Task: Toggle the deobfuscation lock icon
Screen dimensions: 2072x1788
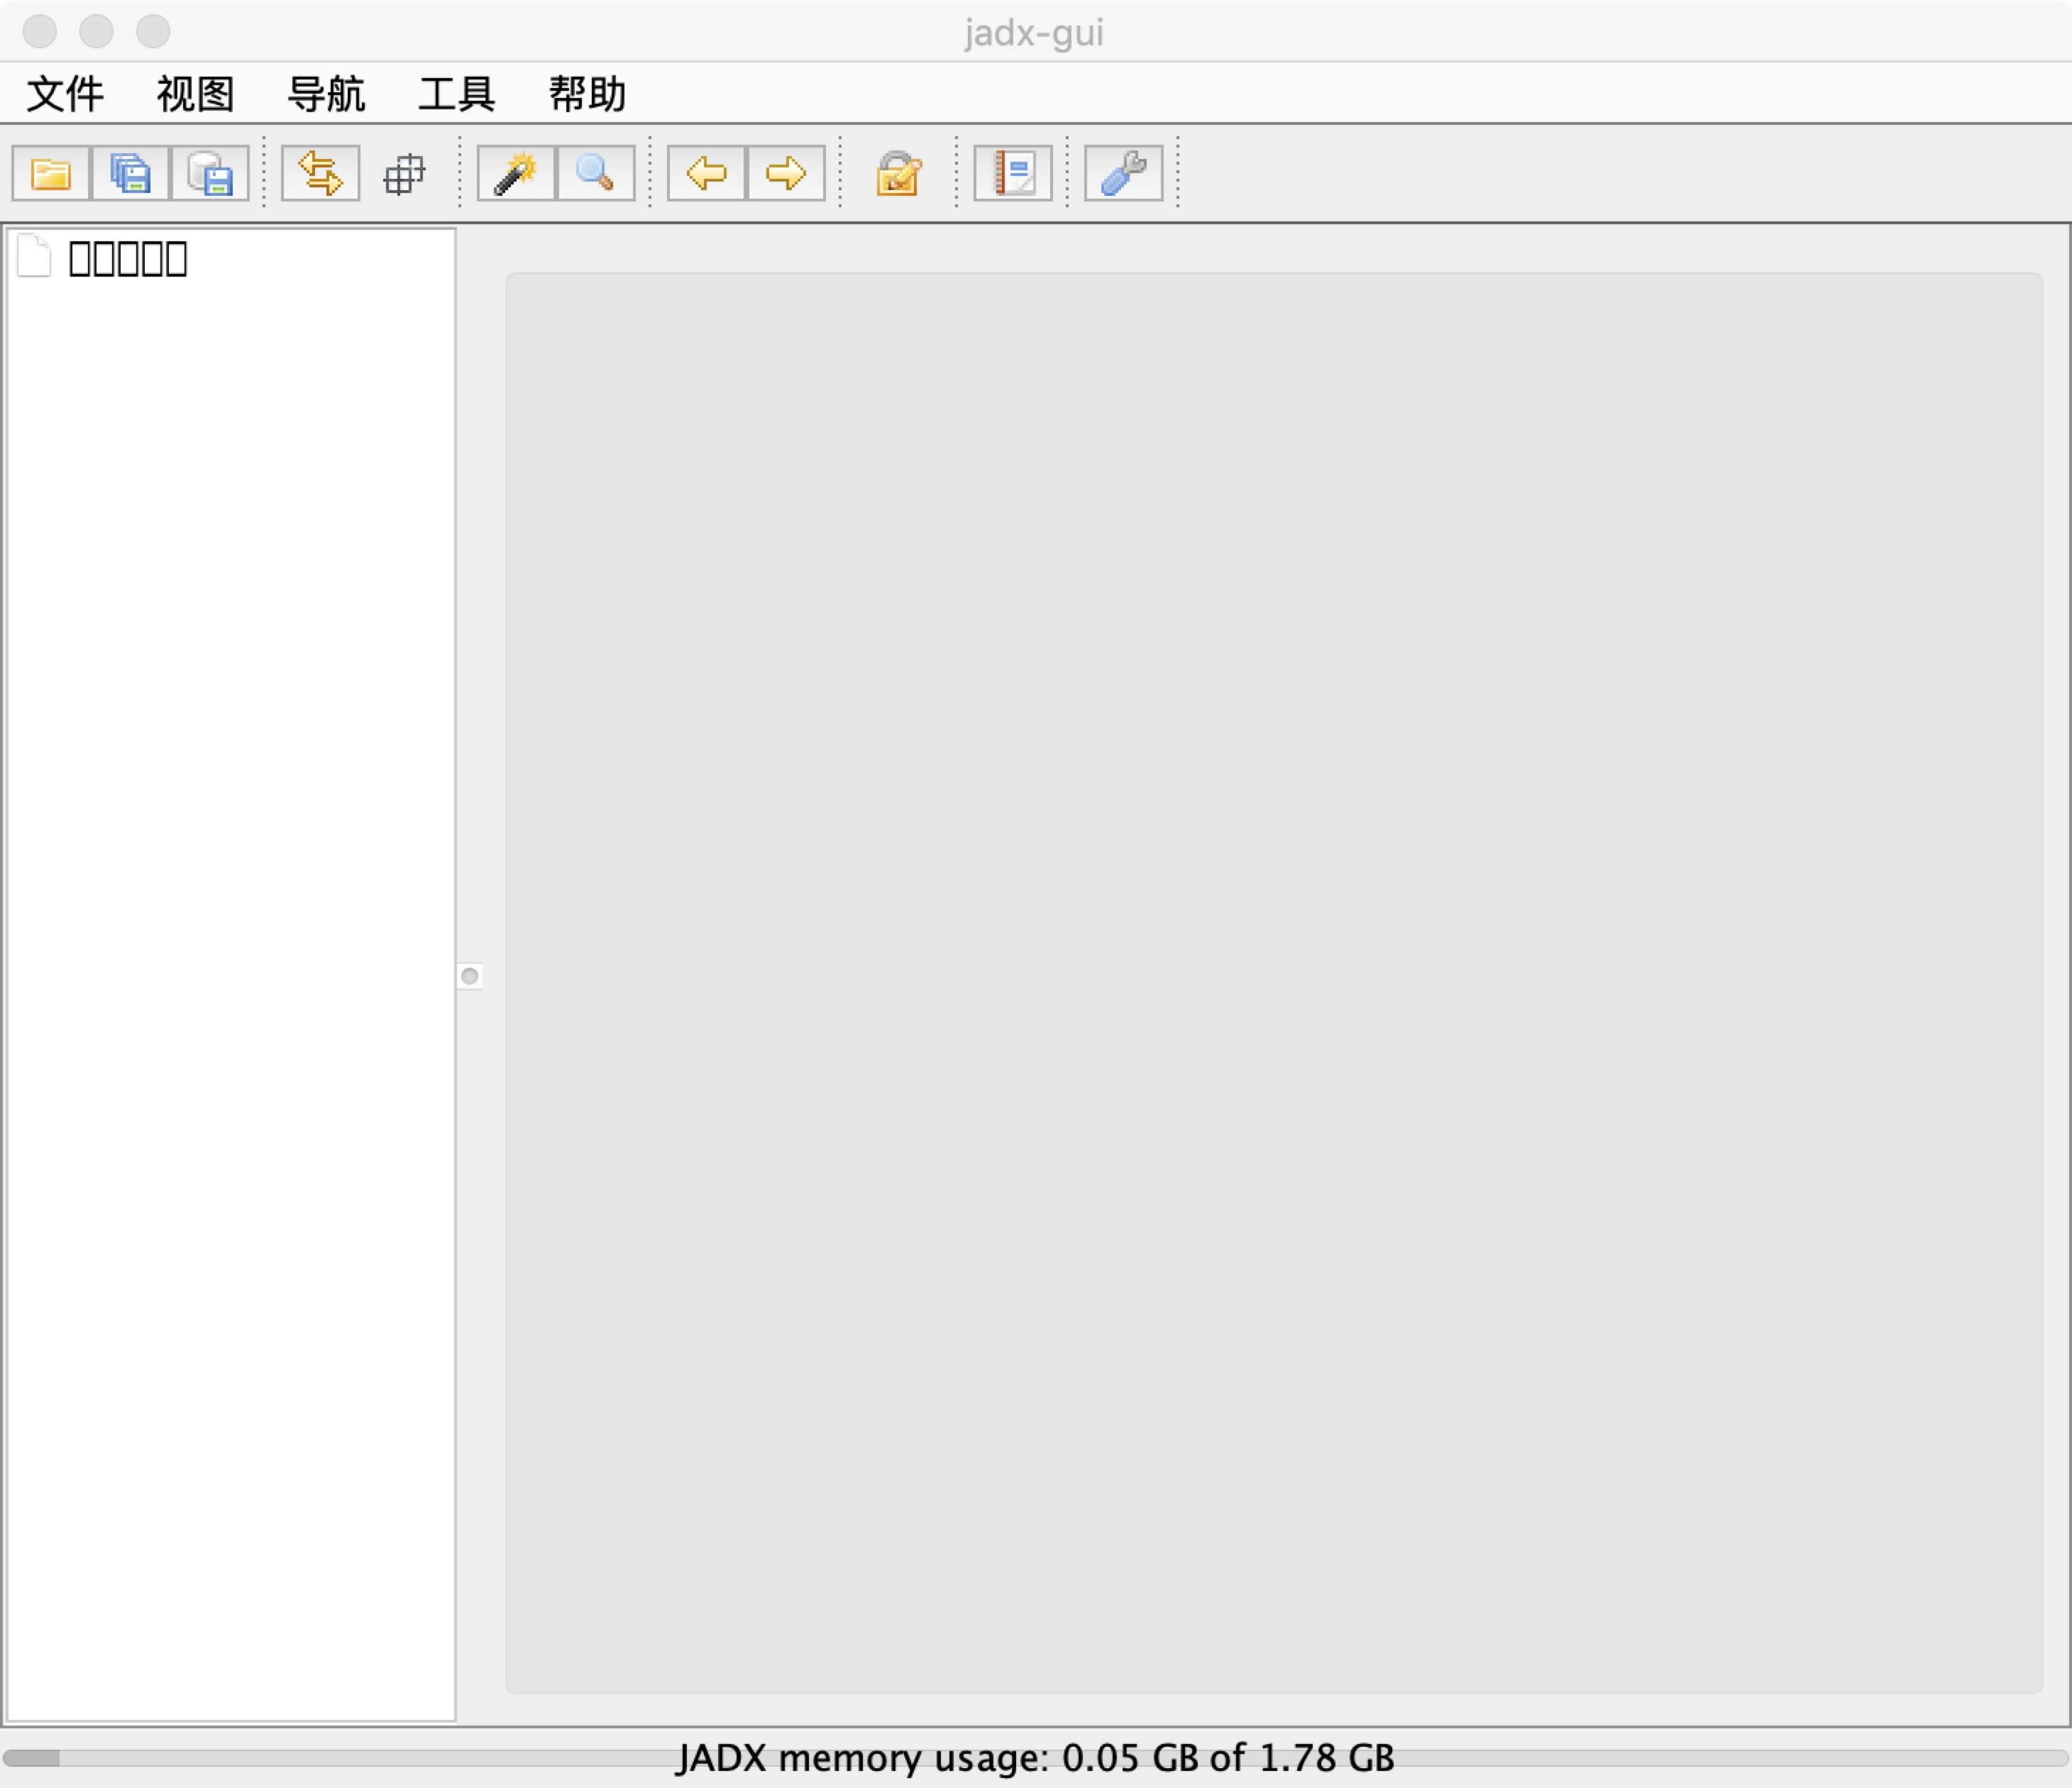Action: click(898, 174)
